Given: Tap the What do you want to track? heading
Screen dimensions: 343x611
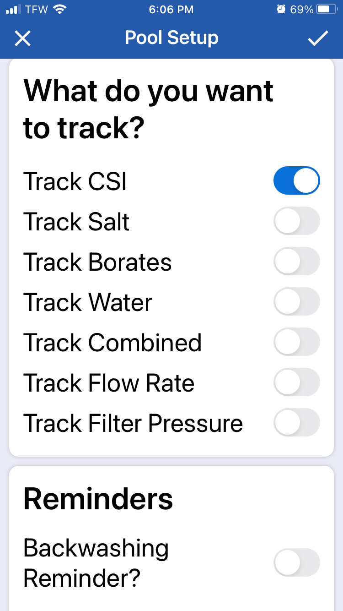Looking at the screenshot, I should (148, 110).
